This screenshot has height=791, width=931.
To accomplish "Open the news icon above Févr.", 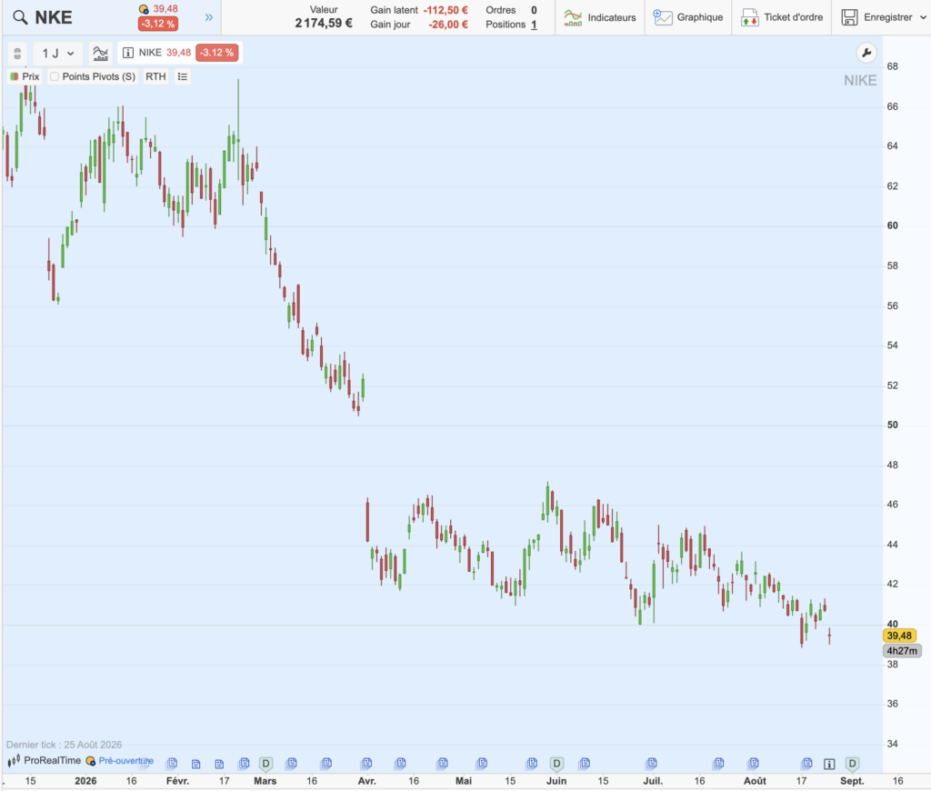I will pos(172,763).
